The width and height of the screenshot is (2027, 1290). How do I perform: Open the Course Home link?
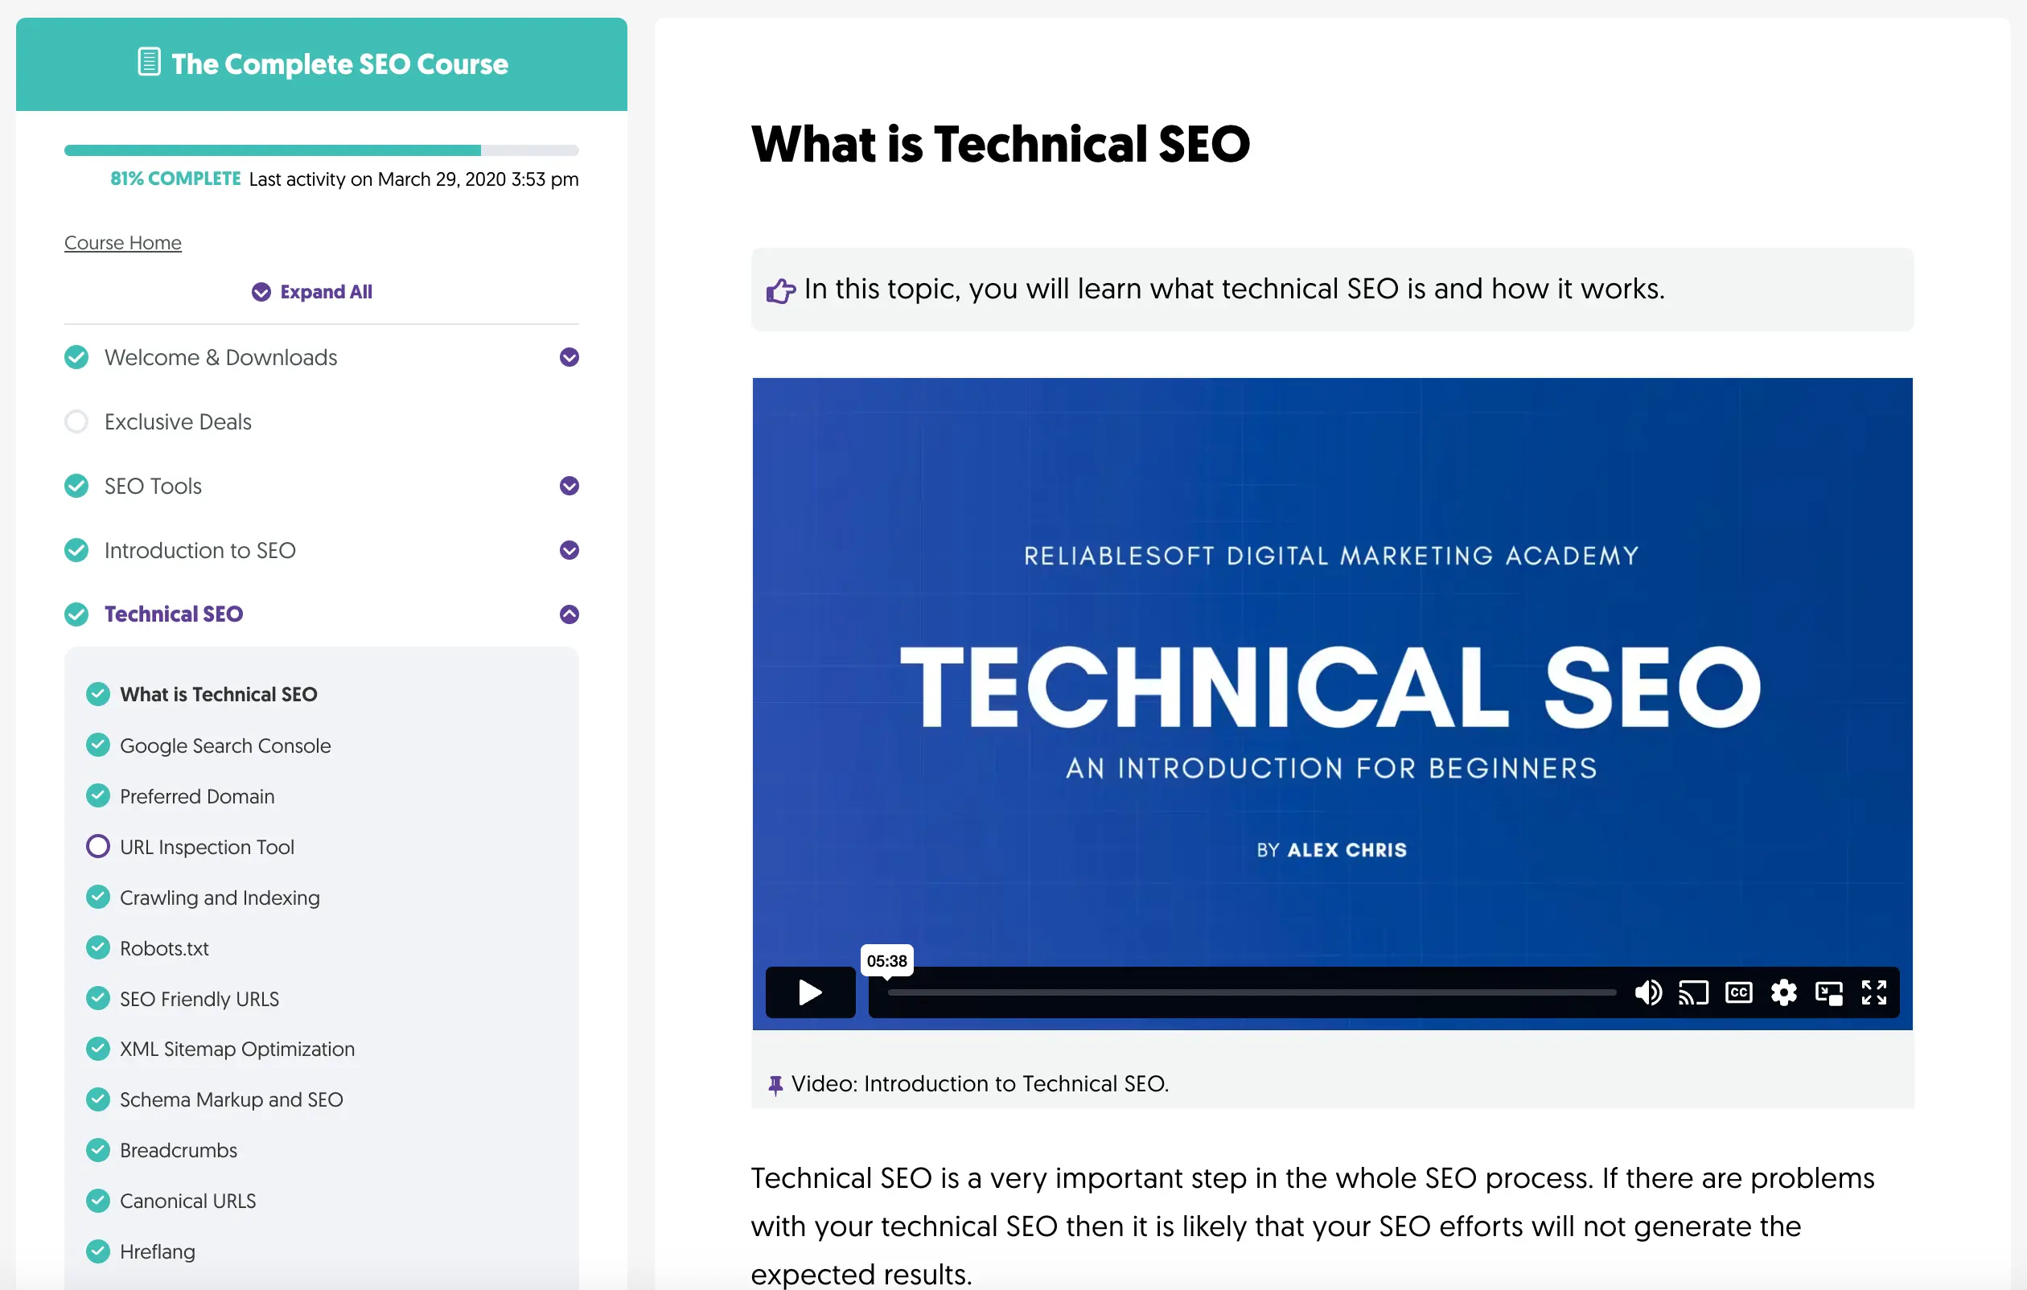pyautogui.click(x=121, y=242)
